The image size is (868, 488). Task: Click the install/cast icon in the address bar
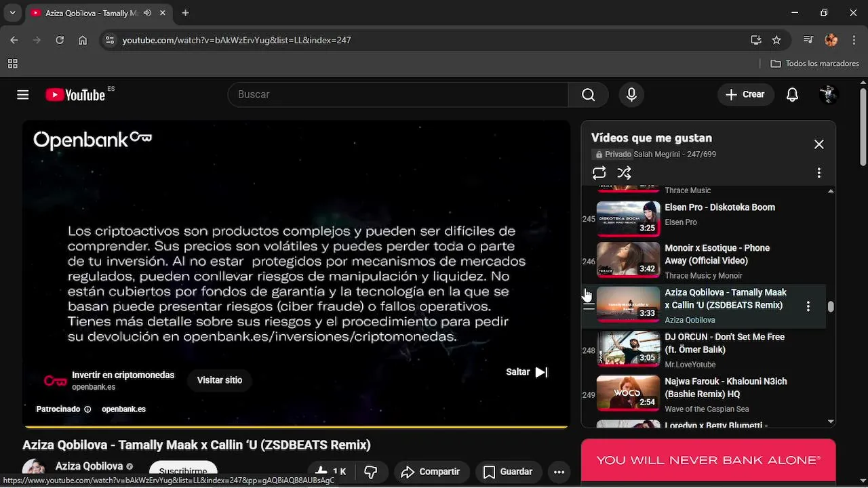coord(756,40)
